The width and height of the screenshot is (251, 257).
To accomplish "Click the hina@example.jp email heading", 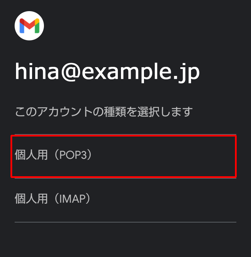I will pos(107,72).
